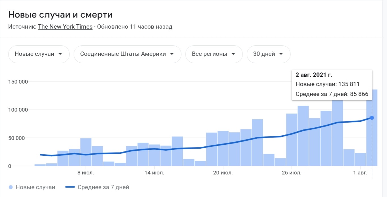
Task: Select the bar above 26 июл. label
Action: pyautogui.click(x=292, y=140)
